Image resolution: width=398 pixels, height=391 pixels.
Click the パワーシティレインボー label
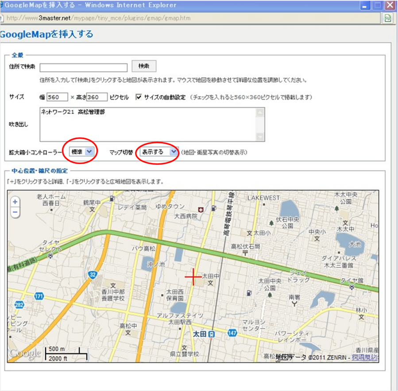[x=292, y=336]
